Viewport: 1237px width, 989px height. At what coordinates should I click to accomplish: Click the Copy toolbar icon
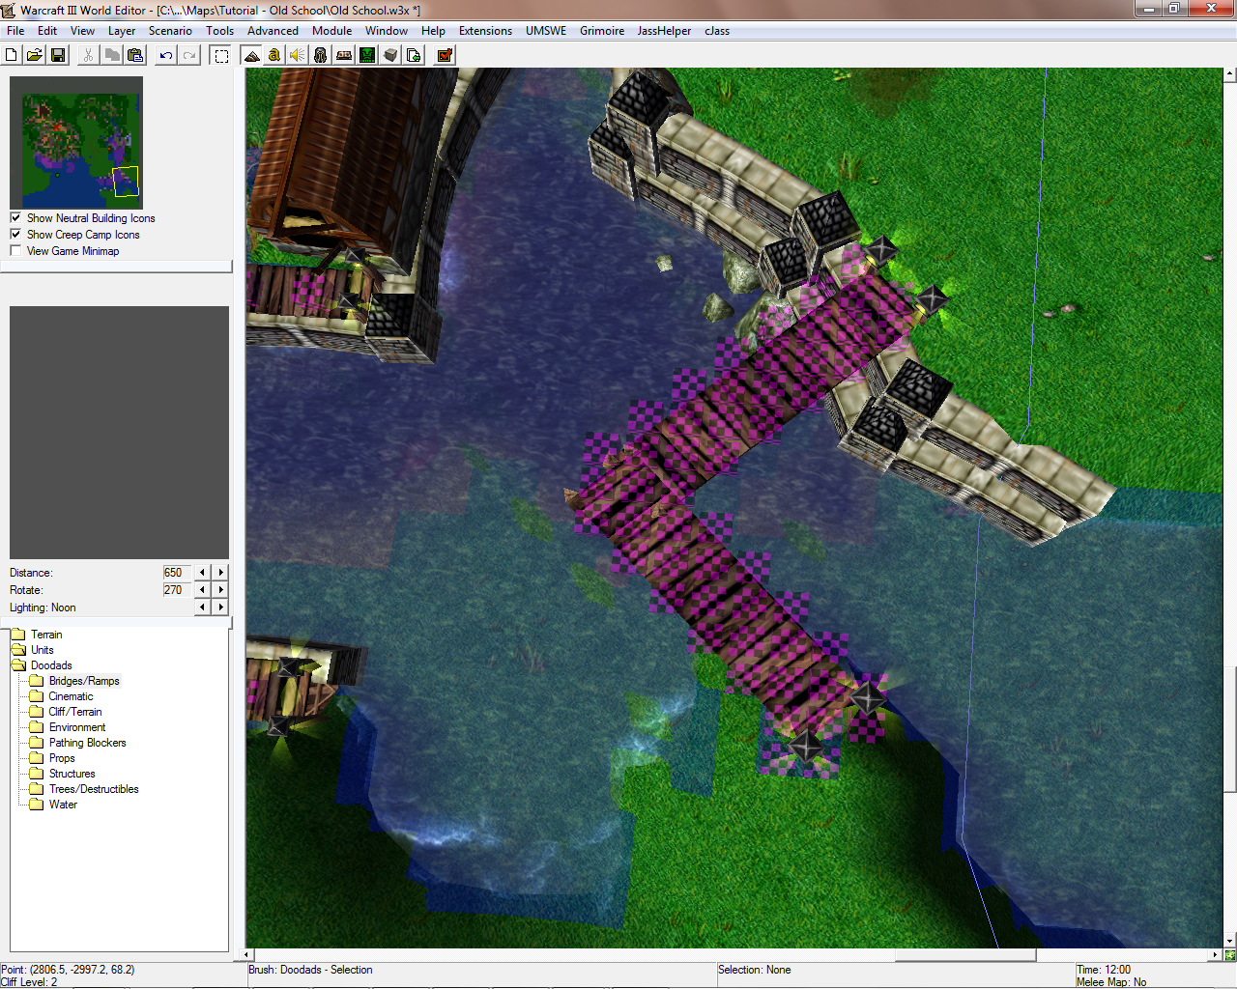coord(112,55)
